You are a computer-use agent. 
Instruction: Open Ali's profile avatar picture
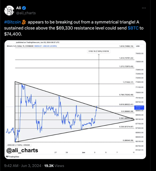click(9, 10)
